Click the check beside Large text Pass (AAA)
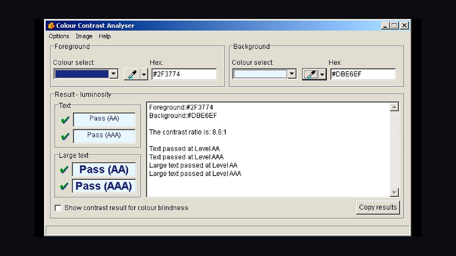This screenshot has height=256, width=456. [64, 187]
